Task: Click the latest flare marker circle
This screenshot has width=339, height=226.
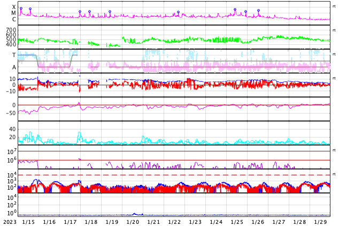Action: click(x=258, y=10)
